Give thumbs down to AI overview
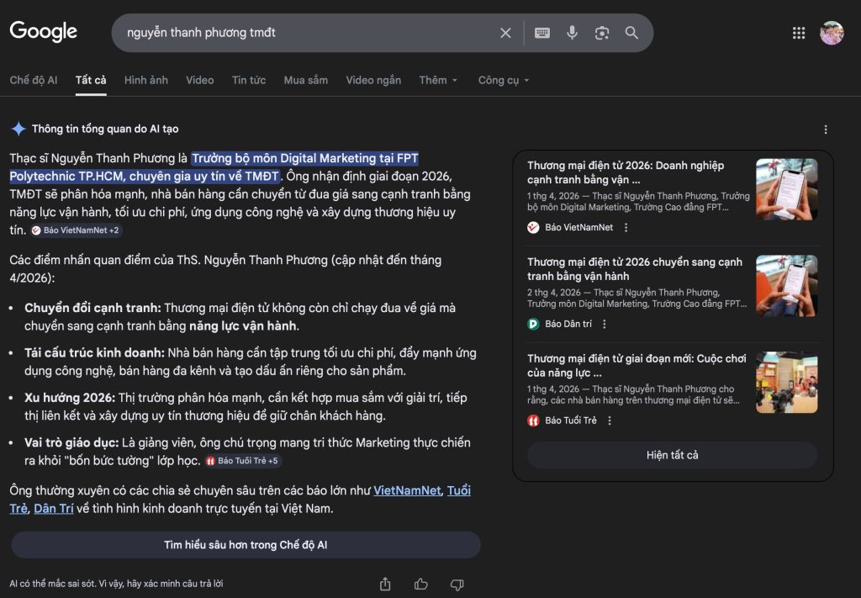The height and width of the screenshot is (598, 861). pos(457,584)
